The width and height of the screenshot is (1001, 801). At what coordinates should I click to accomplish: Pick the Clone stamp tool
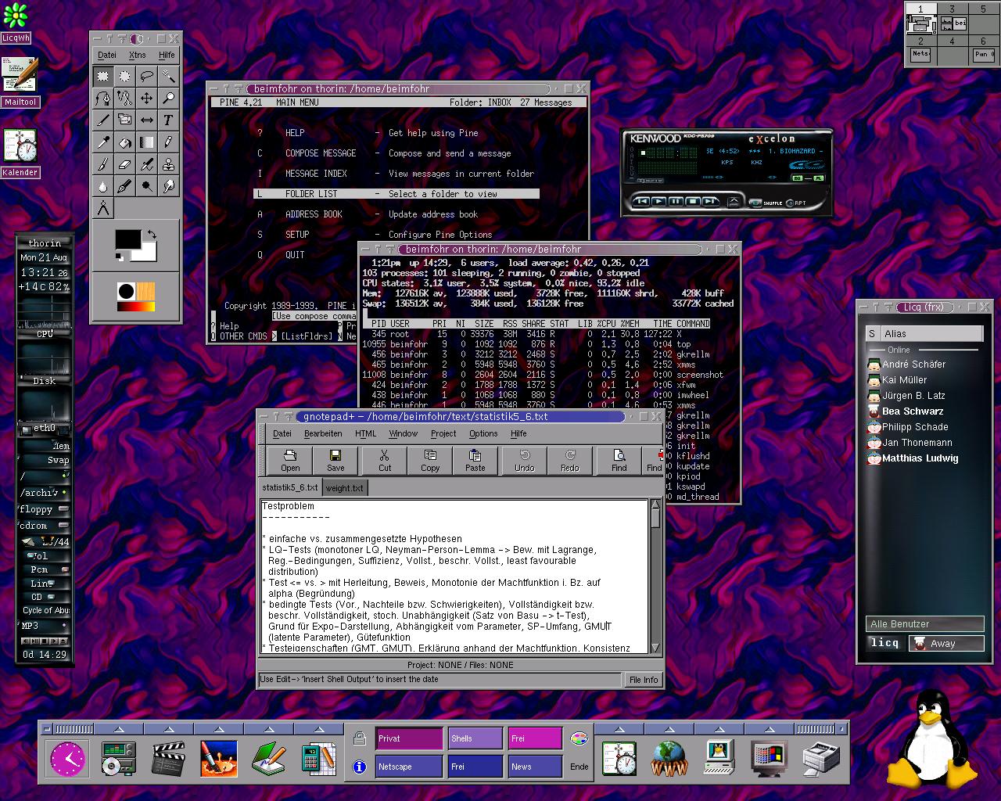tap(168, 163)
